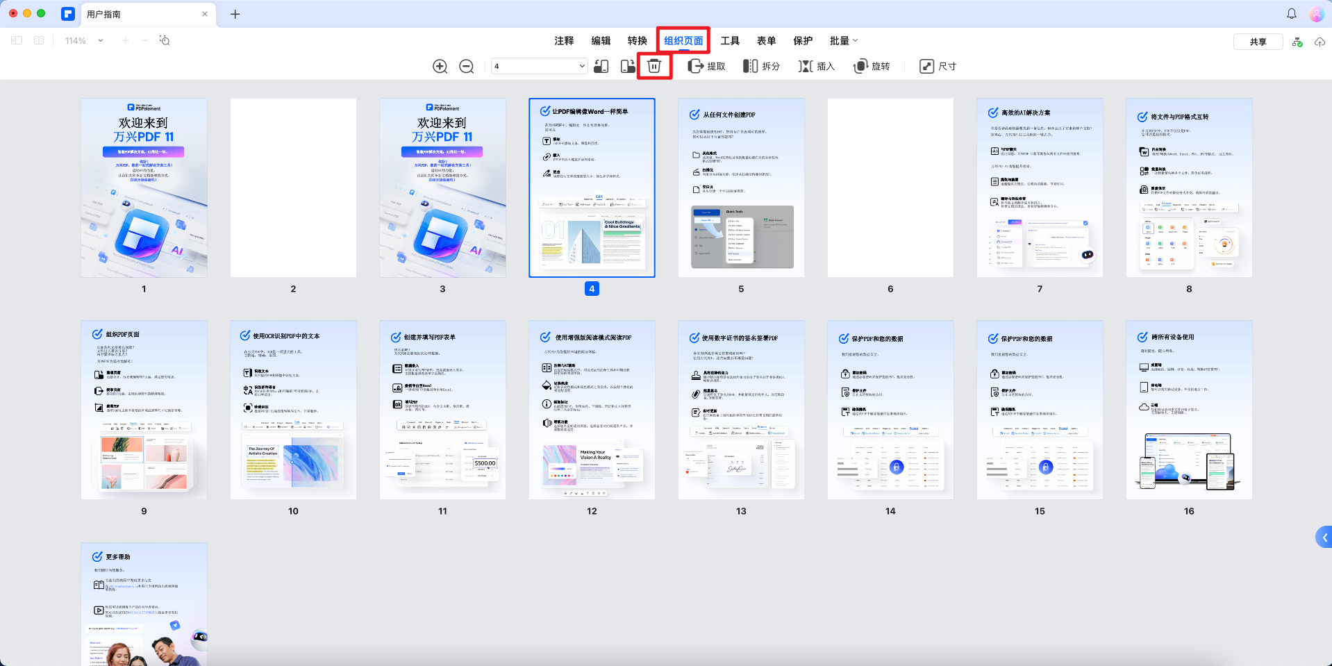
Task: Open the notification bell
Action: 1290,13
